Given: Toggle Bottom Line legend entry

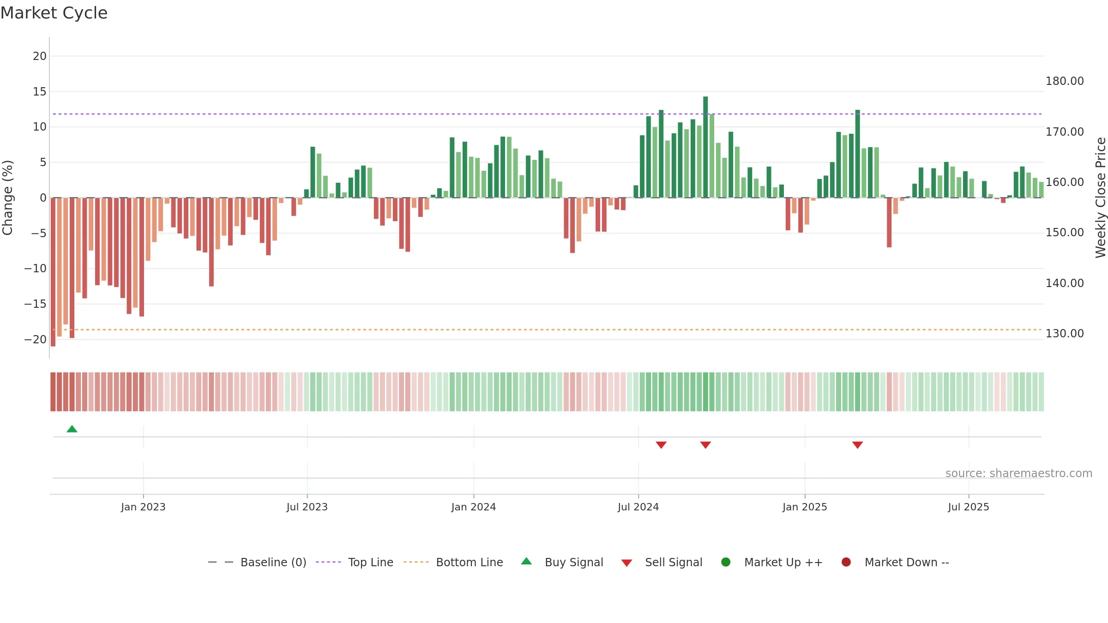Looking at the screenshot, I should coord(453,563).
